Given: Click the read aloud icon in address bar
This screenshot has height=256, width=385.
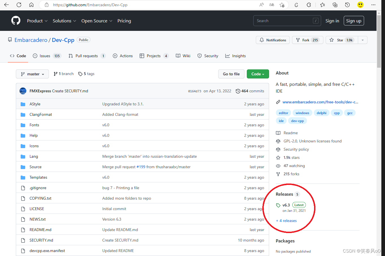Looking at the screenshot, I should (261, 5).
